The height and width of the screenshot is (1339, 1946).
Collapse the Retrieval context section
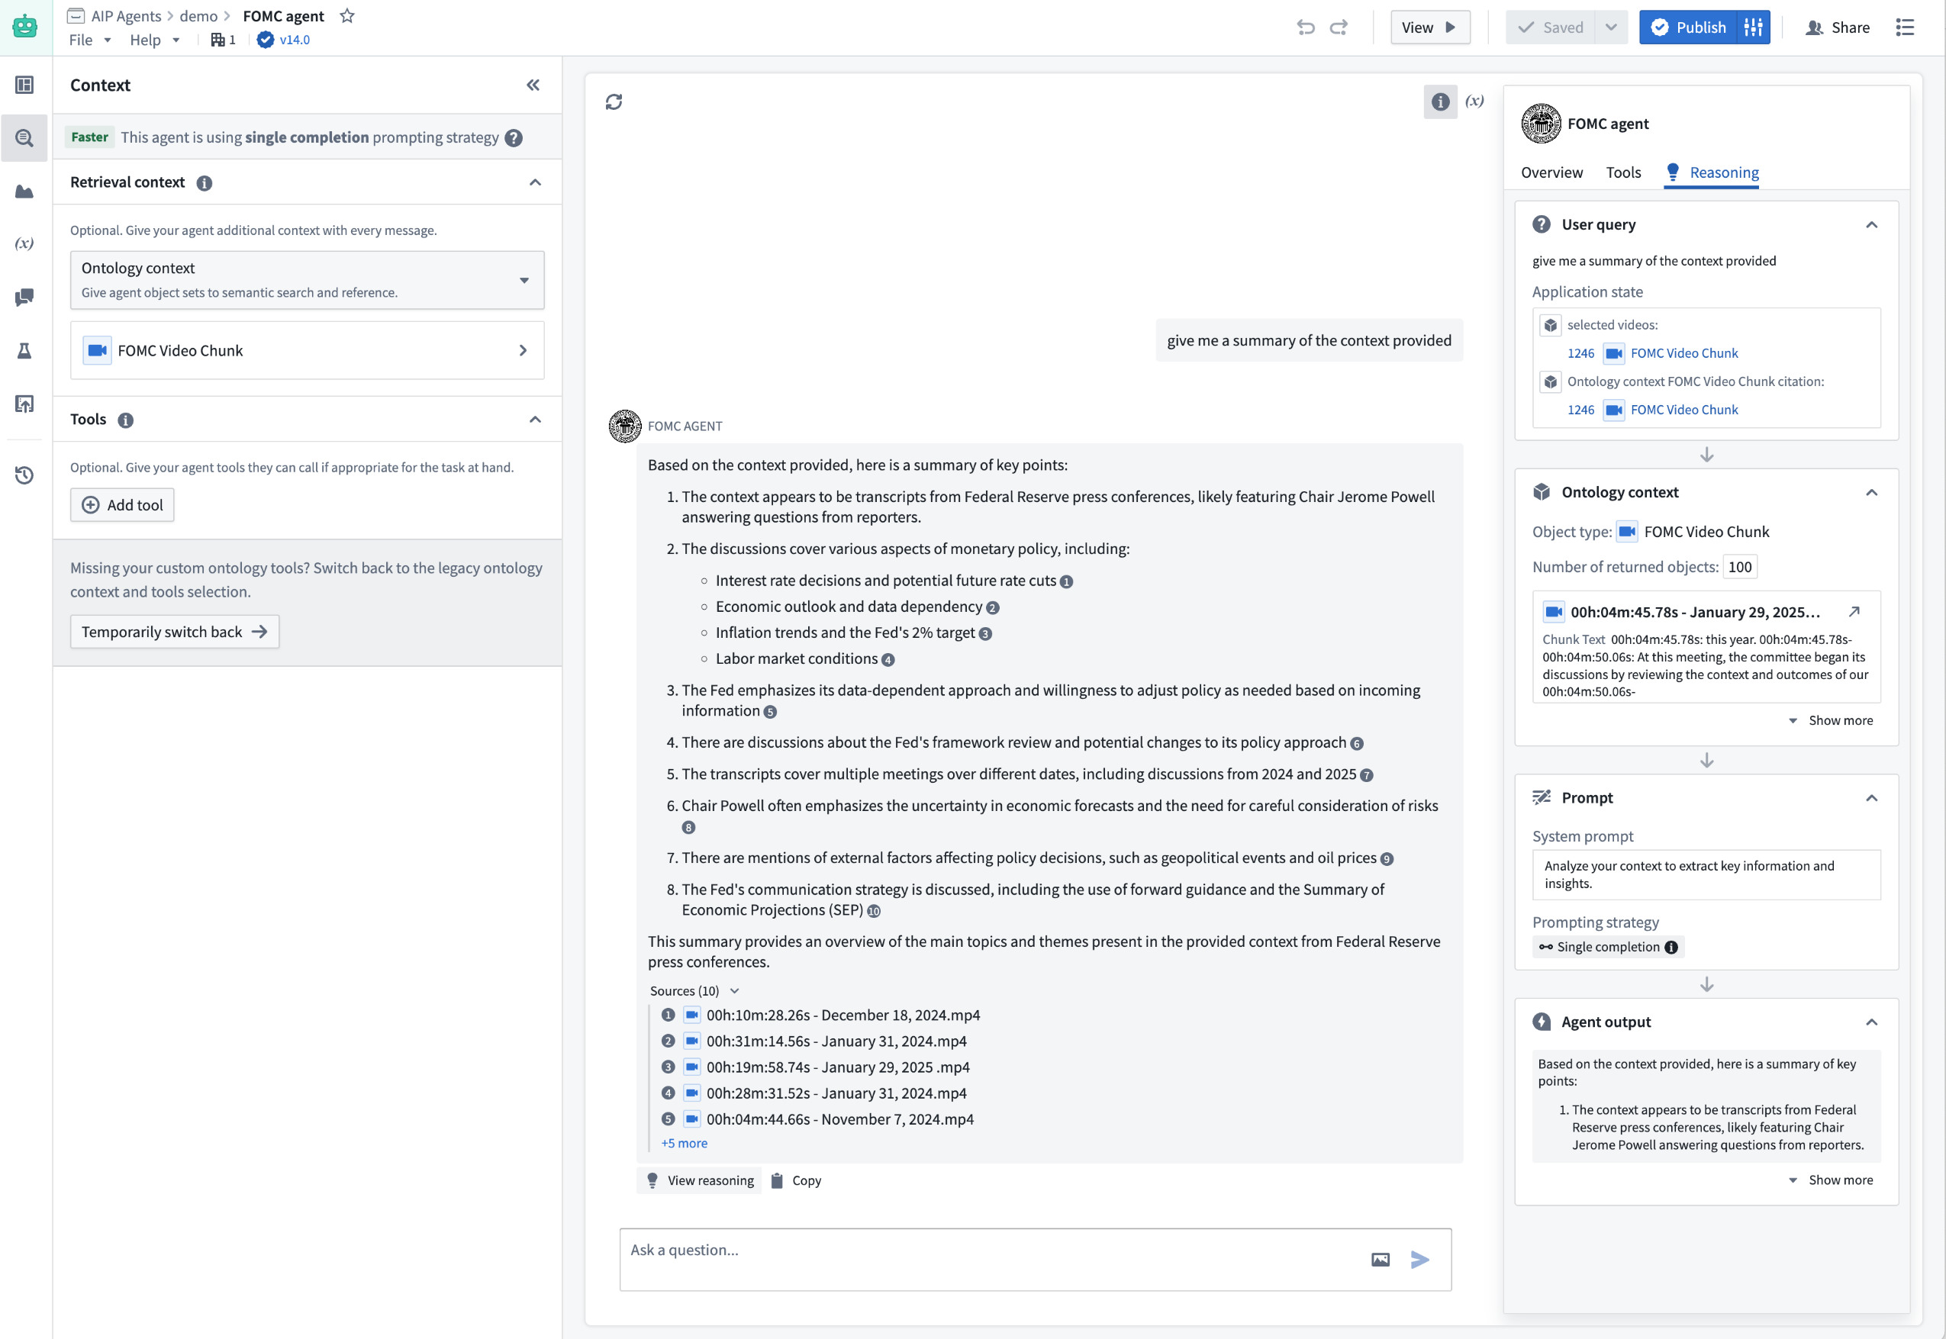[x=536, y=182]
